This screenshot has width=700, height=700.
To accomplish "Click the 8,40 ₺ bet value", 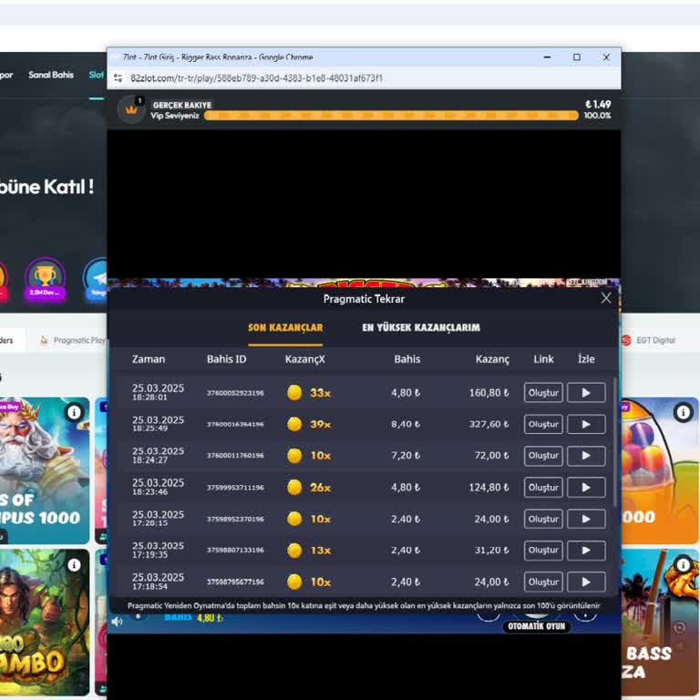I will click(x=406, y=424).
